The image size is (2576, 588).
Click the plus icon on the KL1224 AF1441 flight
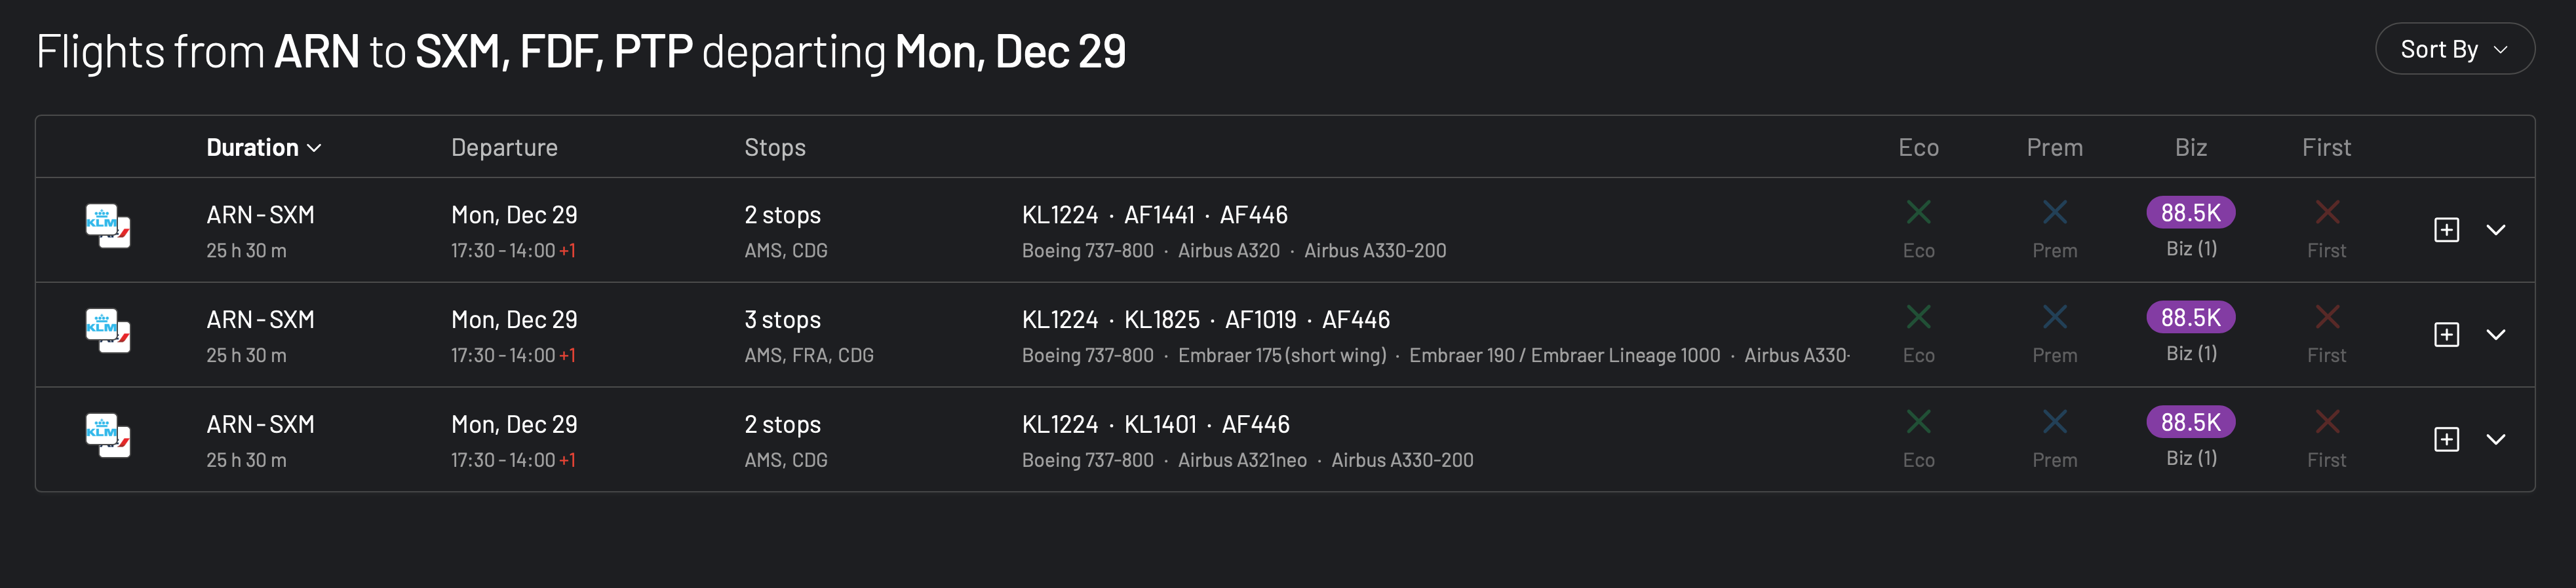pos(2446,230)
